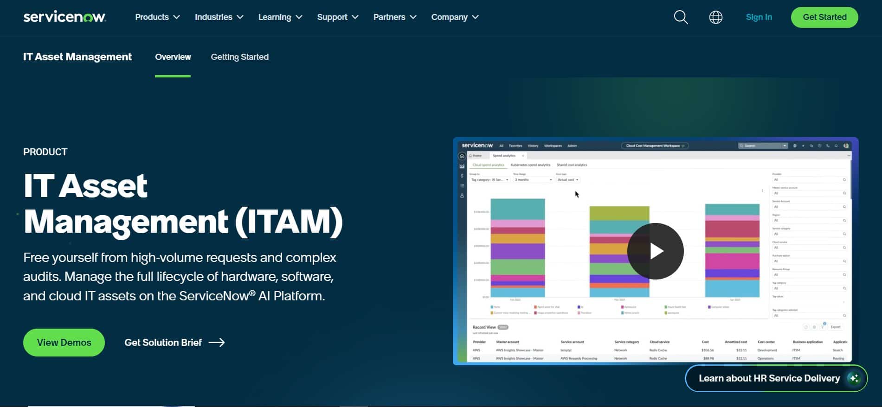Open the Partners dropdown menu
Image resolution: width=882 pixels, height=407 pixels.
click(x=395, y=17)
